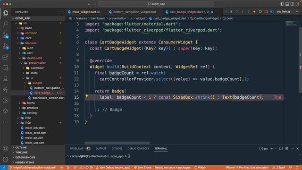Kill the terminal with trash icon
This screenshot has width=302, height=170.
[286, 148]
